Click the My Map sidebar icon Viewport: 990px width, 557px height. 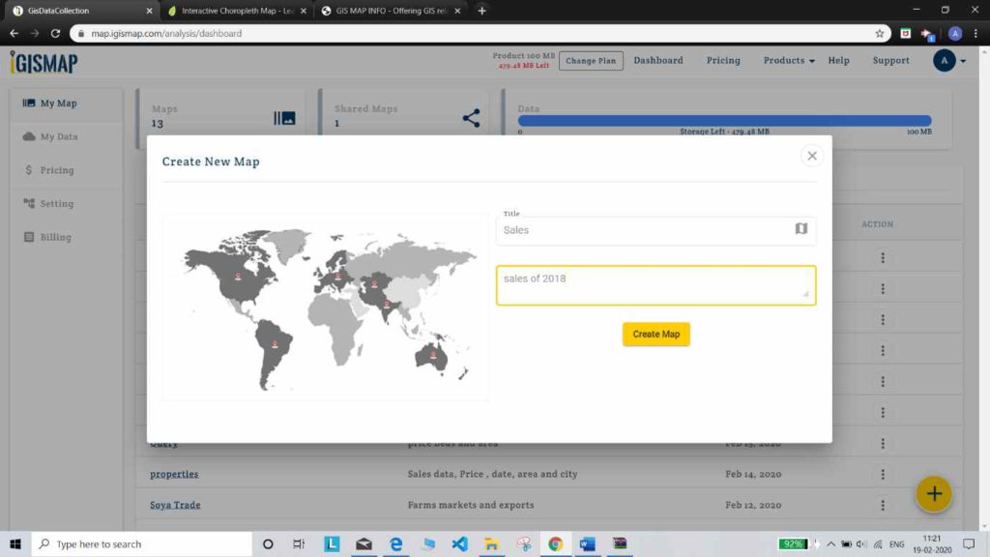tap(28, 103)
